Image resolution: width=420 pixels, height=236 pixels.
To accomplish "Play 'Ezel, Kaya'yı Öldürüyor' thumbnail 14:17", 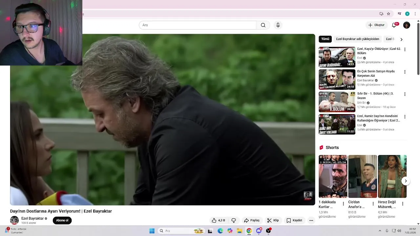I will (337, 57).
